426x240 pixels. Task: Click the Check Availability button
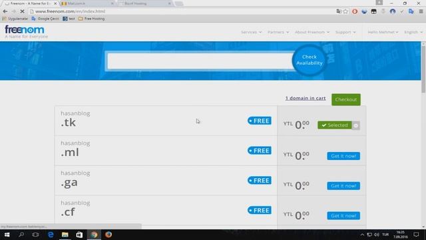(x=309, y=60)
